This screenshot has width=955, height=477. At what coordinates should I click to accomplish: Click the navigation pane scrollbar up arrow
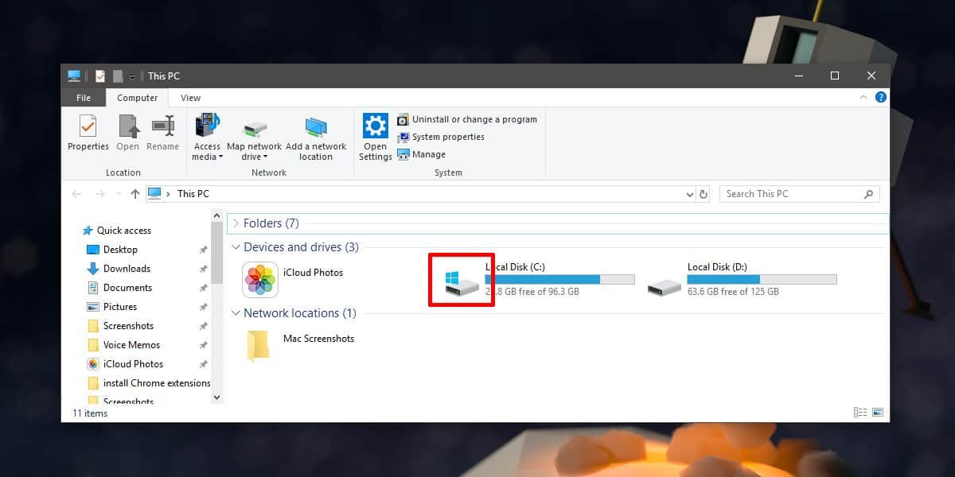pyautogui.click(x=217, y=215)
